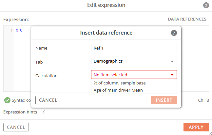Click the green syntax correct checkmark icon
The width and height of the screenshot is (212, 135).
7,100
